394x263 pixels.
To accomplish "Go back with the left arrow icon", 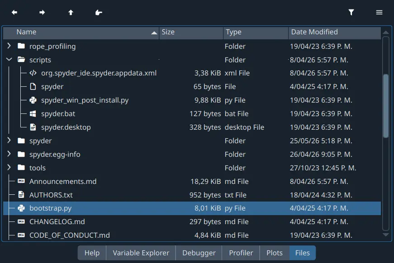I will 14,12.
